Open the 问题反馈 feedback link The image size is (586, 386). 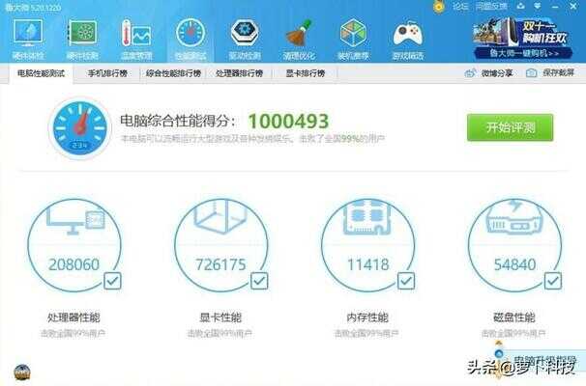[491, 7]
